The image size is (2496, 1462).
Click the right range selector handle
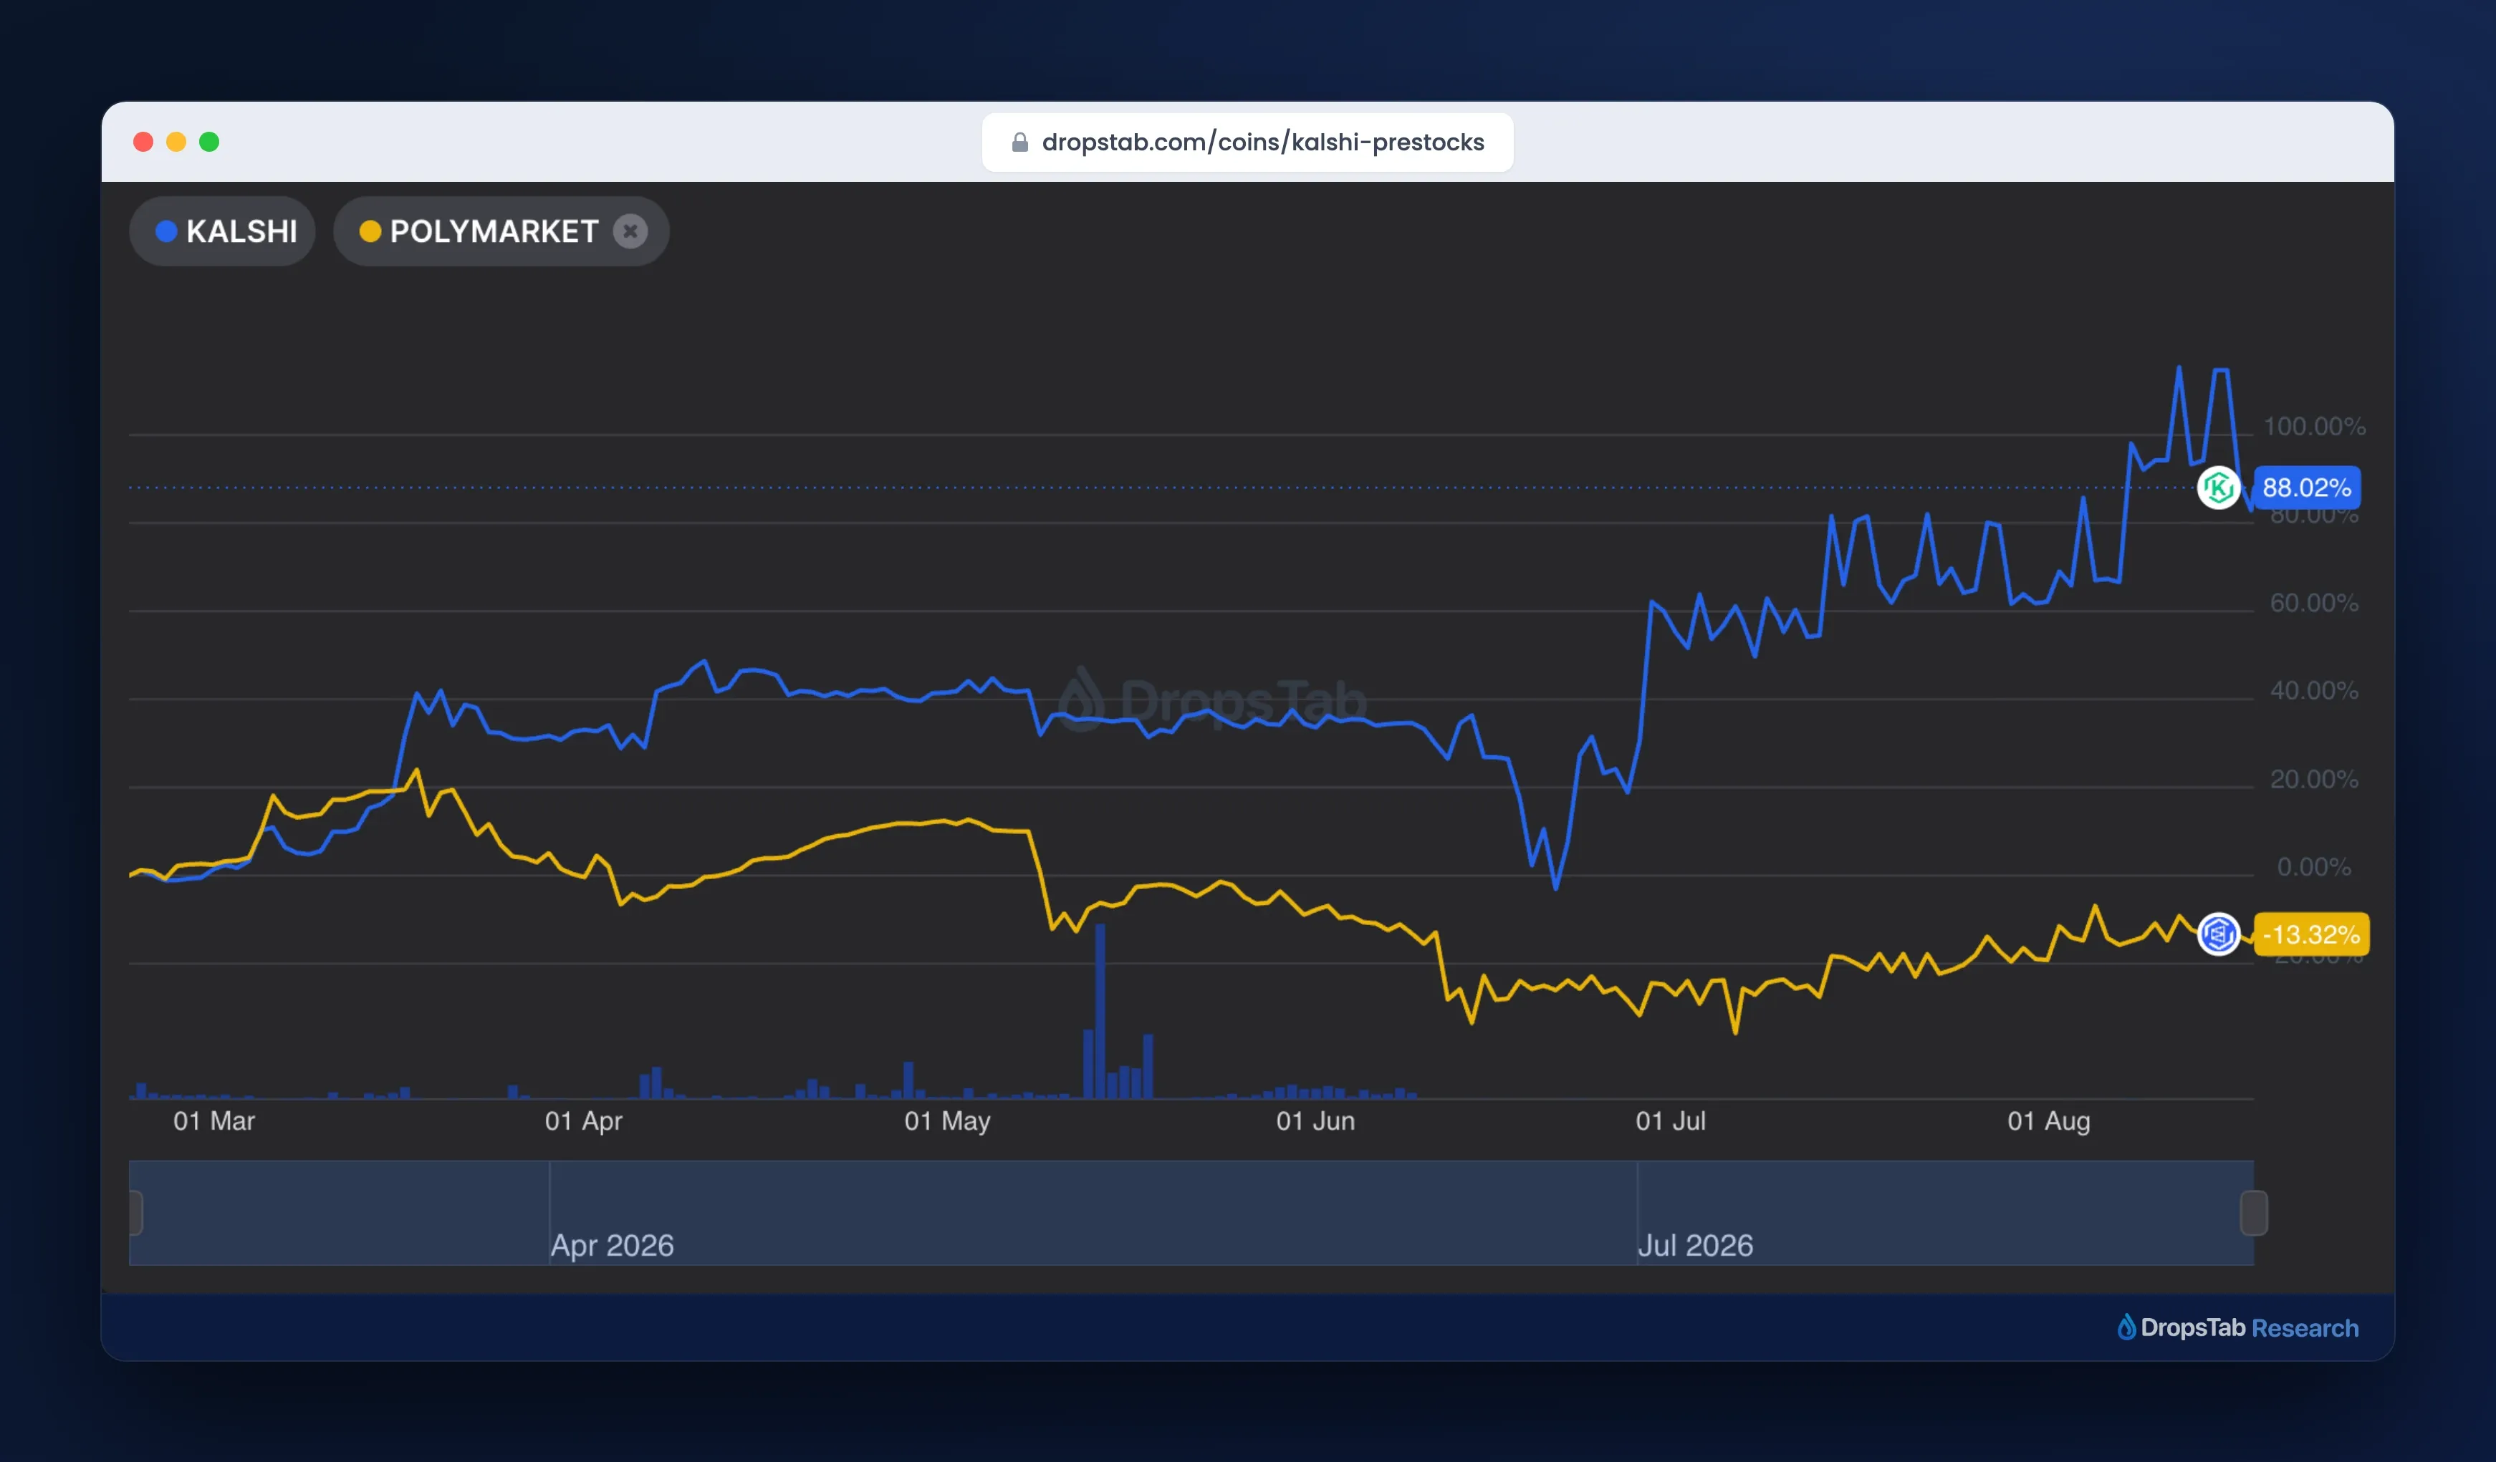pos(2255,1214)
